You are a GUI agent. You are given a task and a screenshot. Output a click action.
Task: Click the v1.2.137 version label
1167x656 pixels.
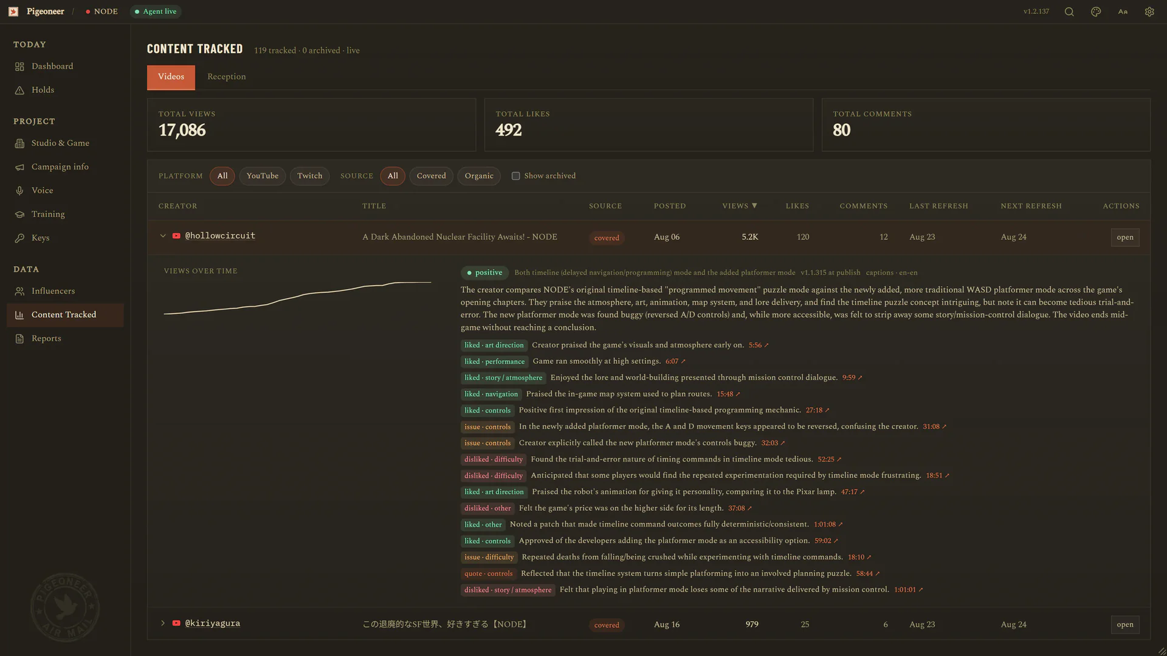[1036, 12]
